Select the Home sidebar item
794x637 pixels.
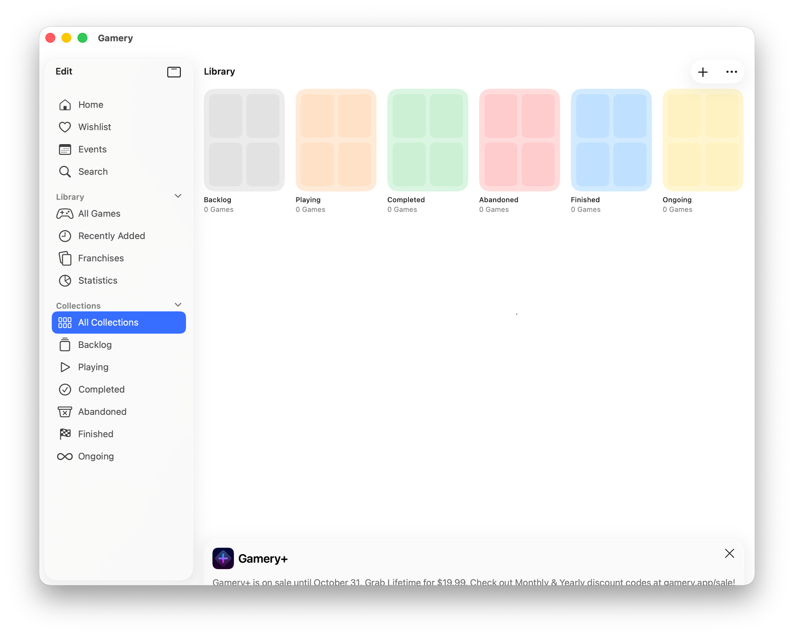click(x=91, y=105)
